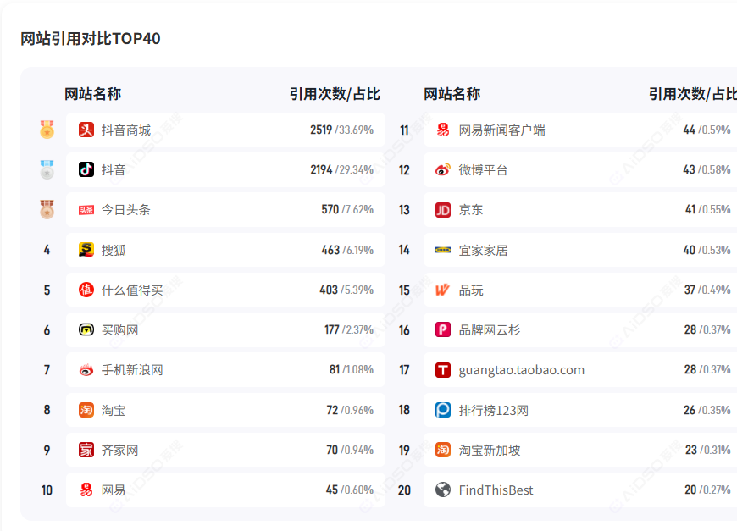The width and height of the screenshot is (737, 531).
Task: Click the 搜狐 fox logo icon
Action: (x=87, y=249)
